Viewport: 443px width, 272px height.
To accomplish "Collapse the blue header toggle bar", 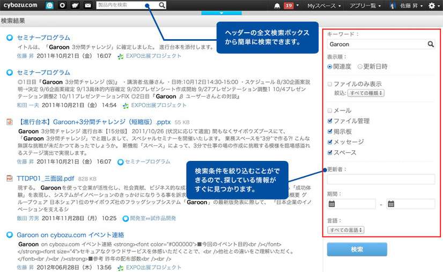I will [222, 13].
